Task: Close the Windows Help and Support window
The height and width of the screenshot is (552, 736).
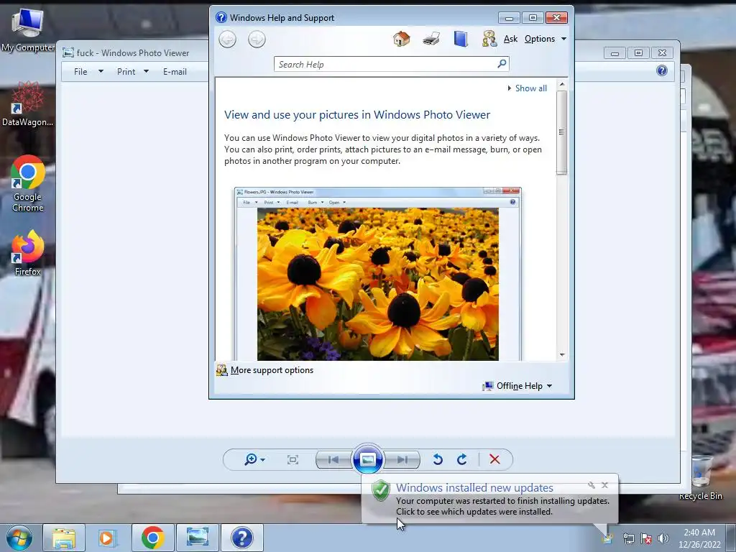Action: click(x=557, y=18)
